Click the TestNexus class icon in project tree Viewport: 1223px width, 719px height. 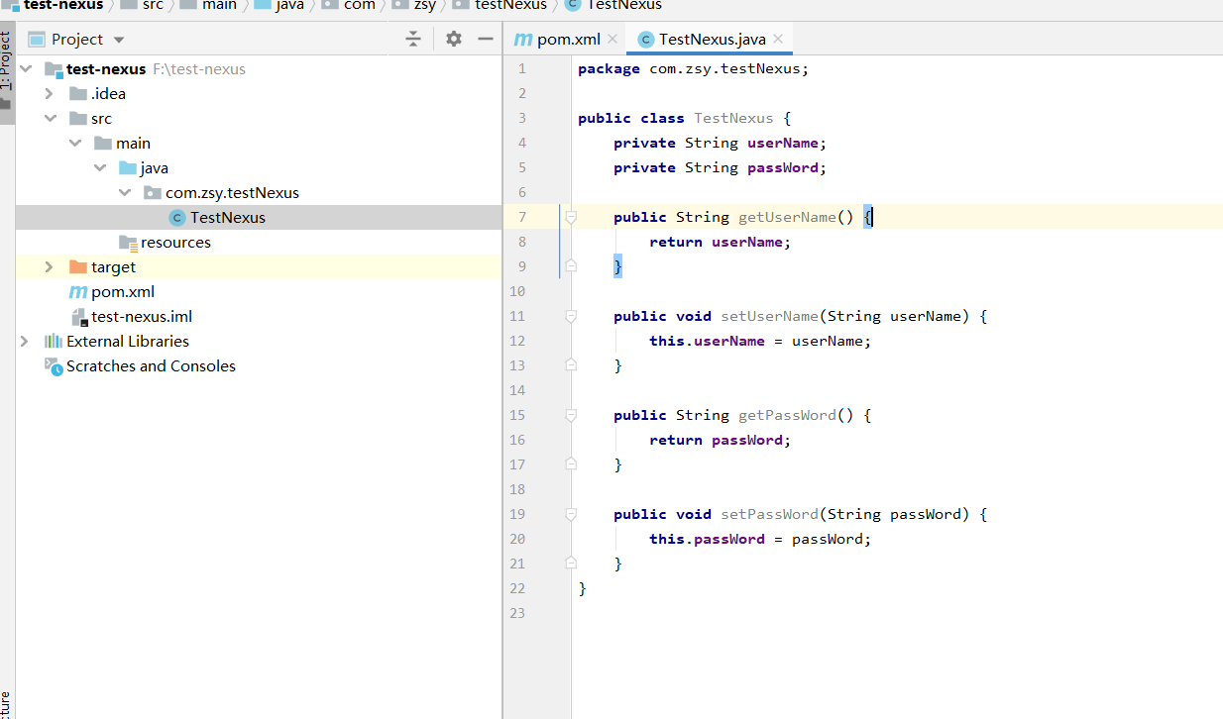(x=177, y=218)
